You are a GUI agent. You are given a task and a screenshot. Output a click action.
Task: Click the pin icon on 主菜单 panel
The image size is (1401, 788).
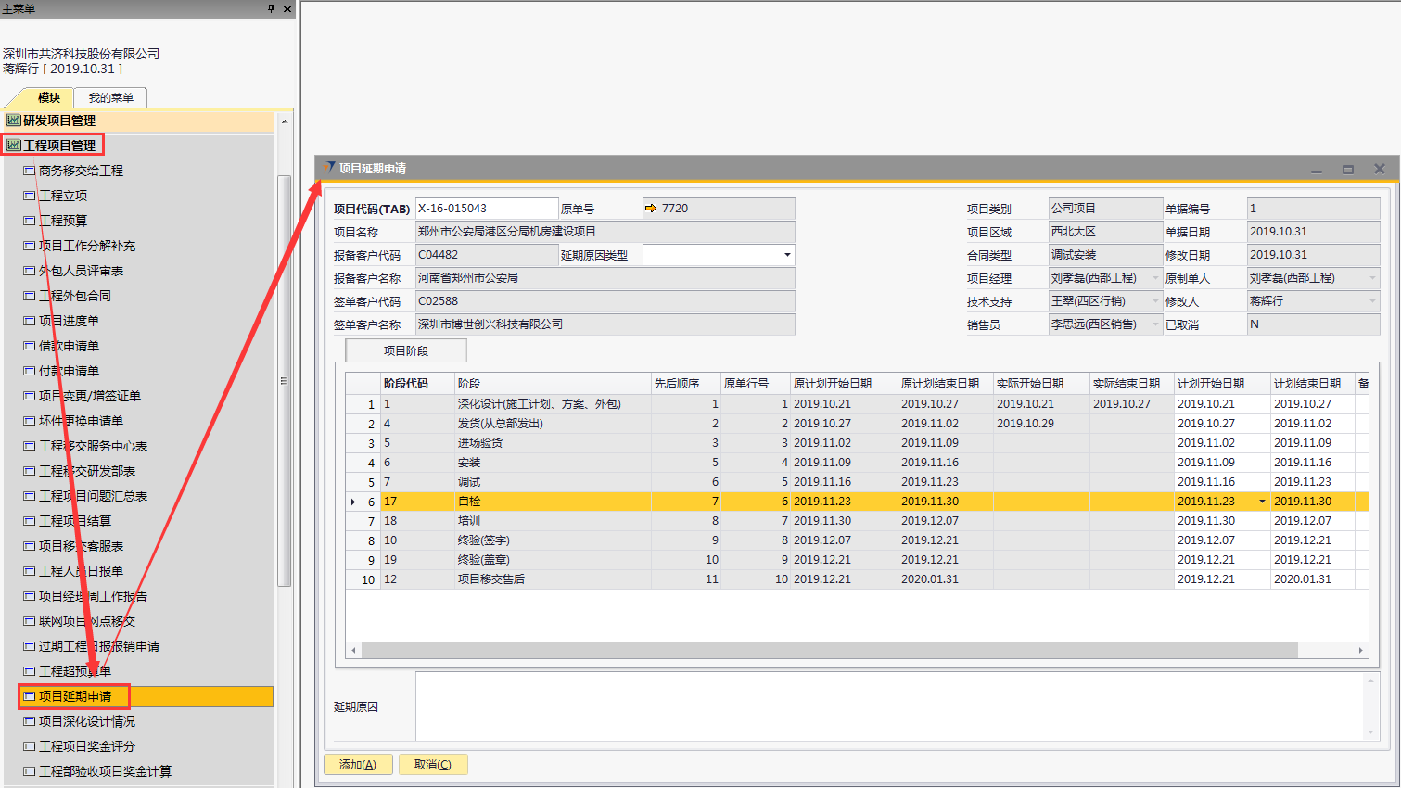coord(271,8)
